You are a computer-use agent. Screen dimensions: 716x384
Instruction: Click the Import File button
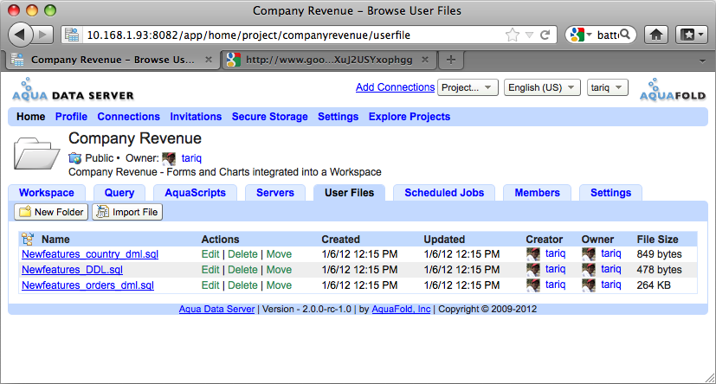(x=127, y=212)
